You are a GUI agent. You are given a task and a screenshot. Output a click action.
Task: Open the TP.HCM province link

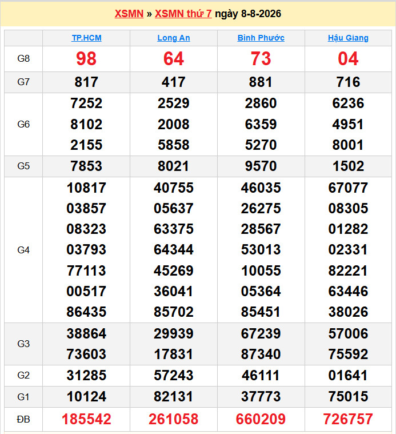point(86,38)
